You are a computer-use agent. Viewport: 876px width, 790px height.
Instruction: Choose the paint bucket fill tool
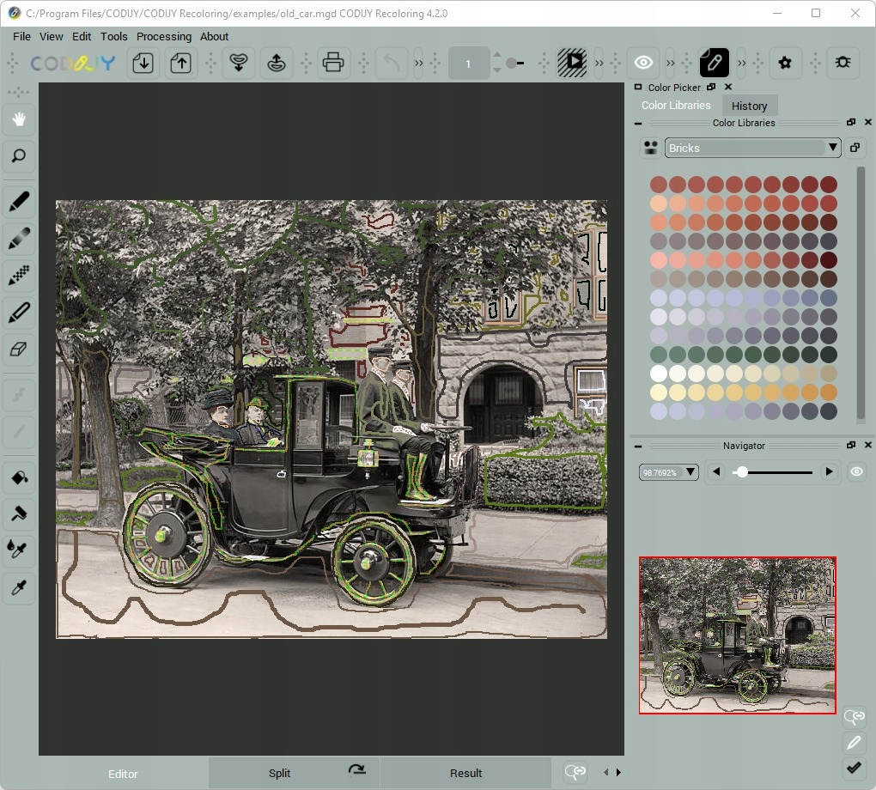tap(18, 477)
